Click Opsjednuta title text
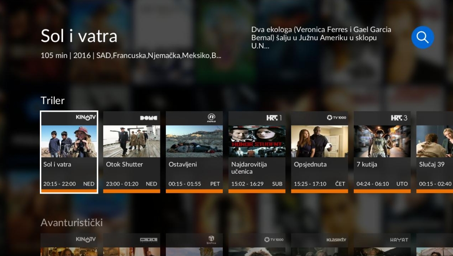This screenshot has height=256, width=453. tap(310, 164)
